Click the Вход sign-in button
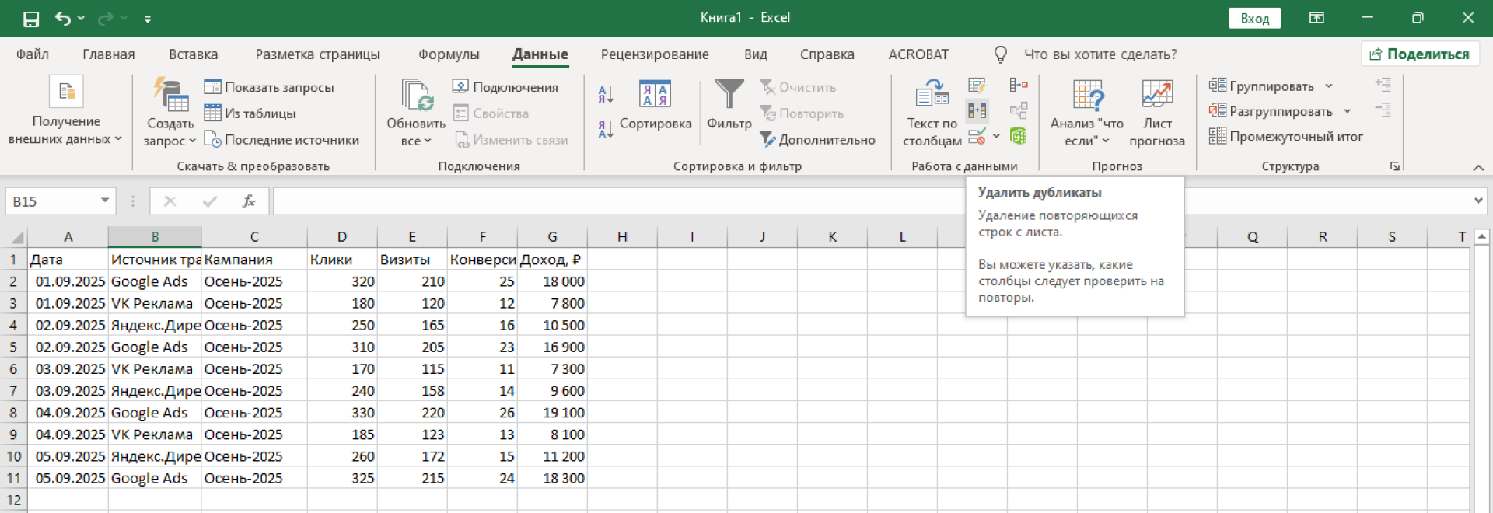 click(1254, 18)
